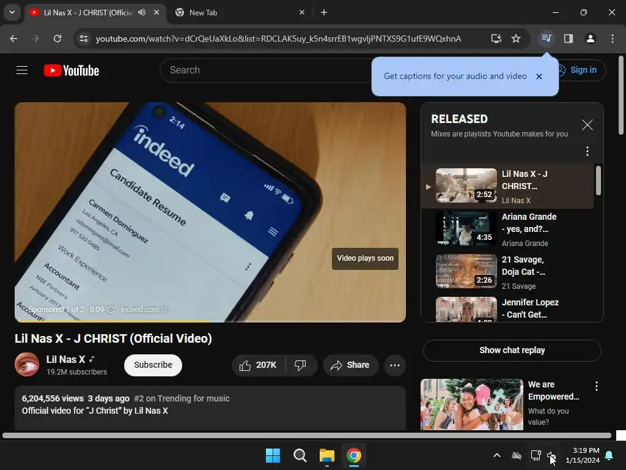
Task: Click #2 on Trending for music link
Action: [182, 398]
